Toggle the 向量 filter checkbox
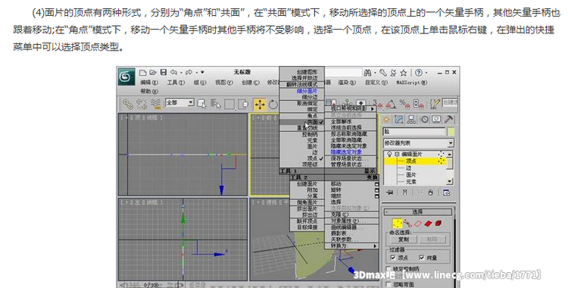568x288 pixels. 422,258
